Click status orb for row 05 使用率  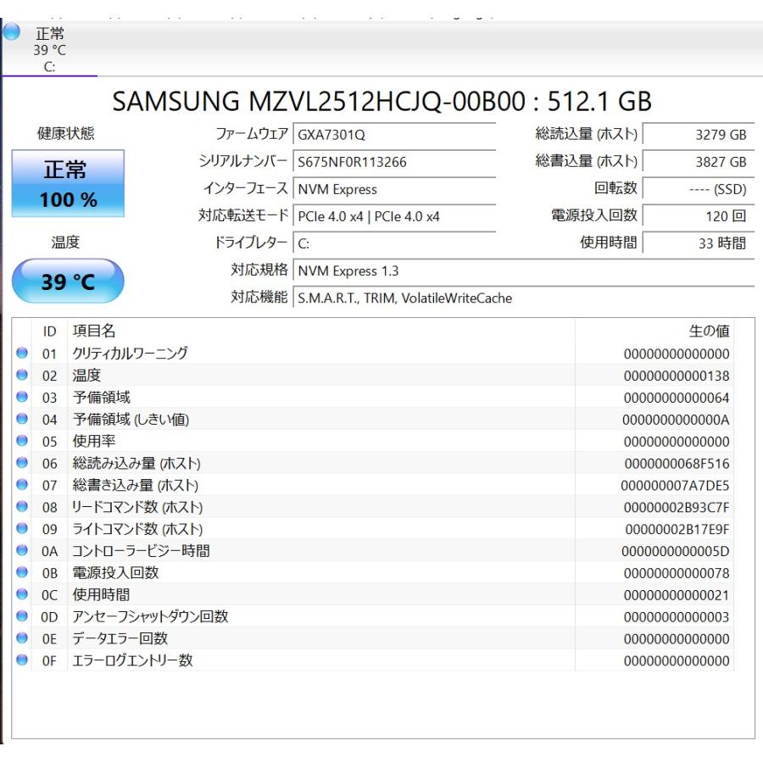click(x=22, y=440)
